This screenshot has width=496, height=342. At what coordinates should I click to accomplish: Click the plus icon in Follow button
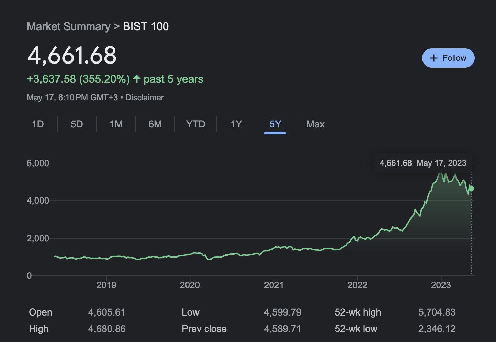coord(434,58)
